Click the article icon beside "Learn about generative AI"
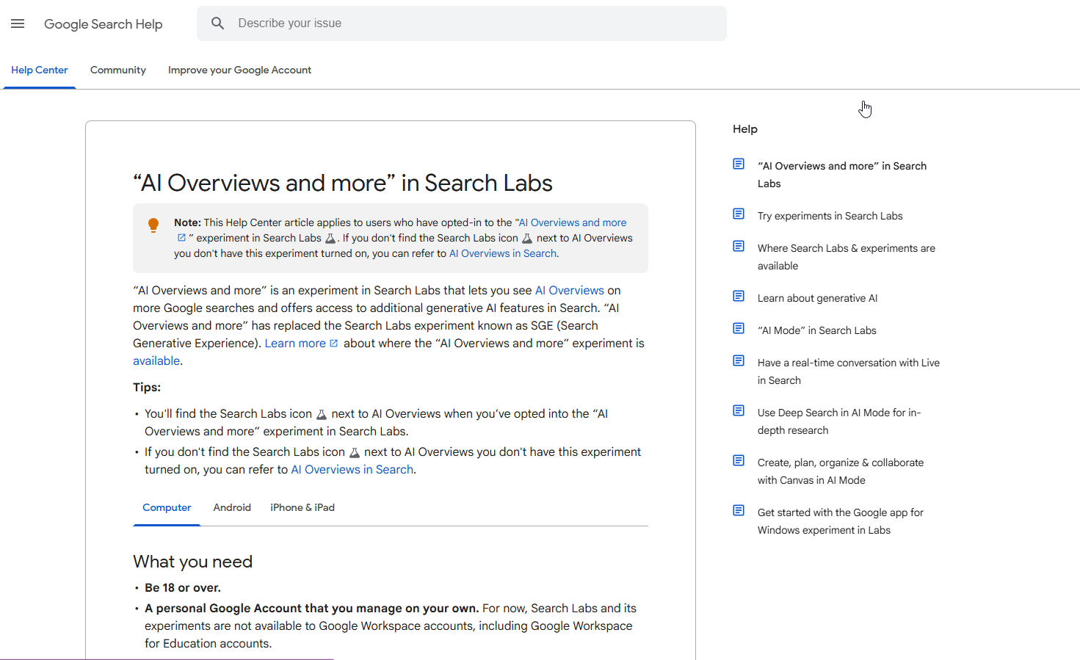This screenshot has width=1080, height=660. [x=739, y=296]
